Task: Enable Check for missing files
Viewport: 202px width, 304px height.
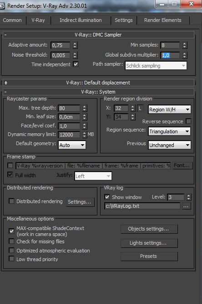Action: (11, 241)
